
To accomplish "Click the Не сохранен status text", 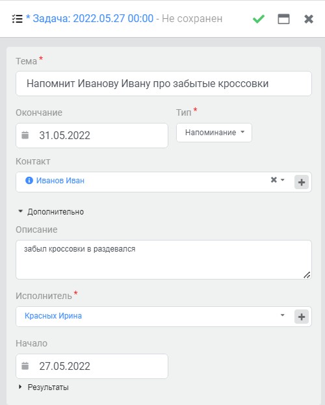I will [192, 19].
